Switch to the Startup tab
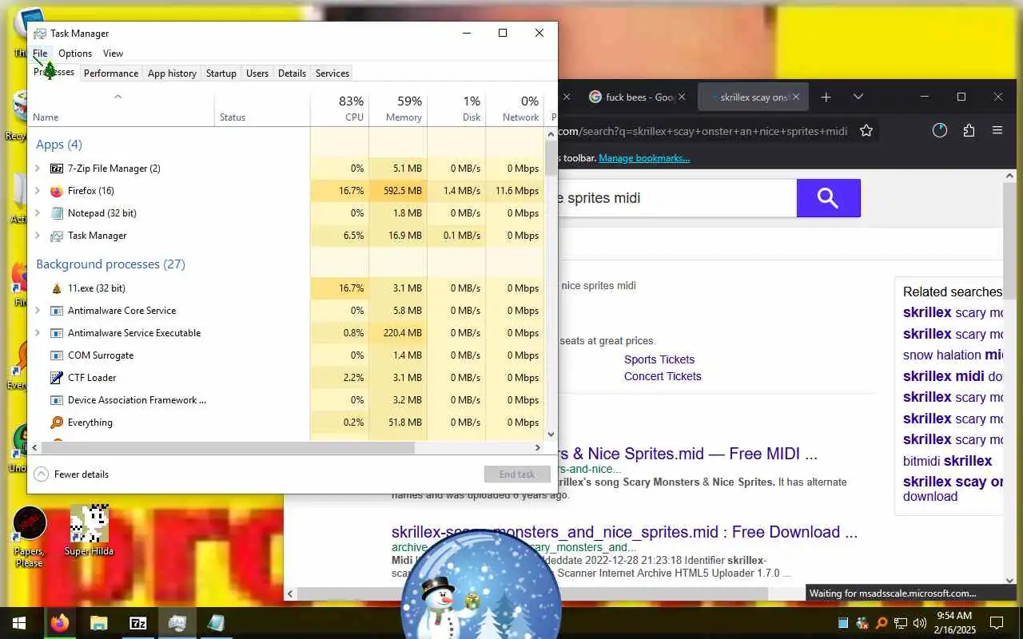This screenshot has height=639, width=1023. pyautogui.click(x=221, y=73)
